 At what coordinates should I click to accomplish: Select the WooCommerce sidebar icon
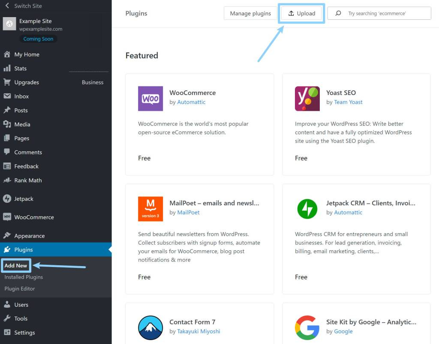[x=7, y=217]
